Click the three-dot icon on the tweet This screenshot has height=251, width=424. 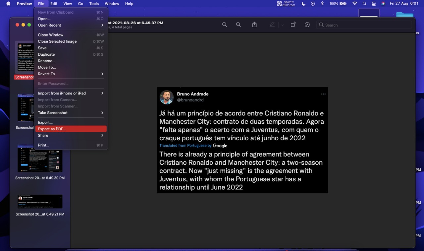click(323, 94)
